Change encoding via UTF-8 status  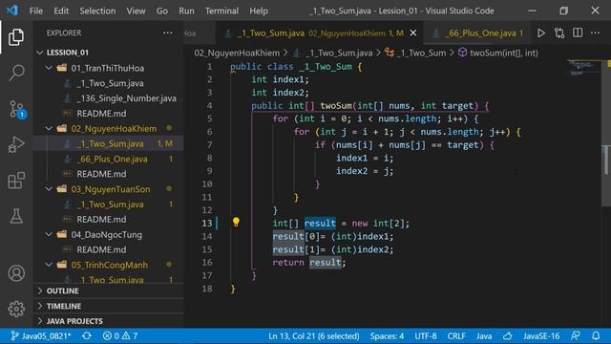426,335
